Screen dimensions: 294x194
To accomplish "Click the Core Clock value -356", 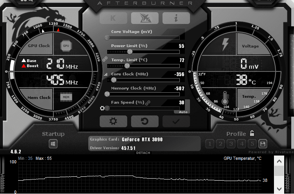I will [179, 74].
